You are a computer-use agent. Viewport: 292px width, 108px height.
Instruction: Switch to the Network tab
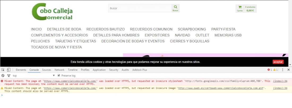coord(59,70)
